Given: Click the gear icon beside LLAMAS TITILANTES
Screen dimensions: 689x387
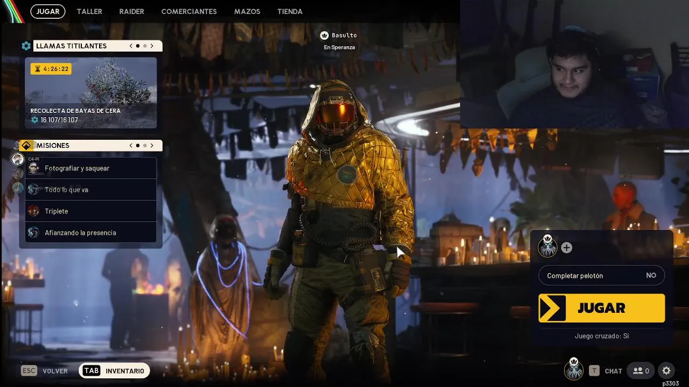Looking at the screenshot, I should click(x=26, y=46).
